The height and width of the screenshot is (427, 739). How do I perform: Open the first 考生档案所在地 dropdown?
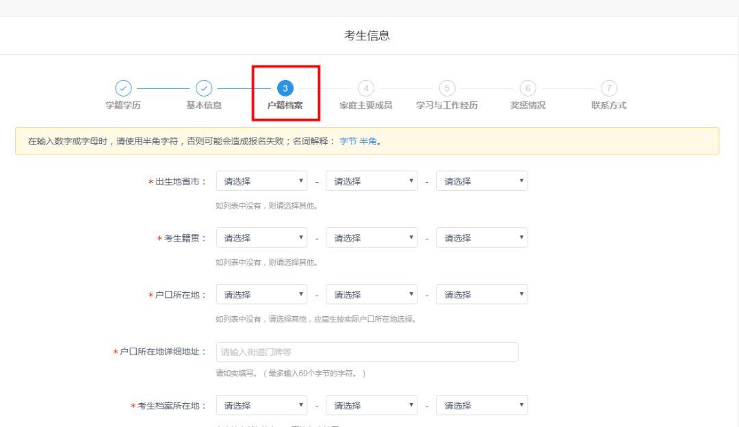(261, 405)
